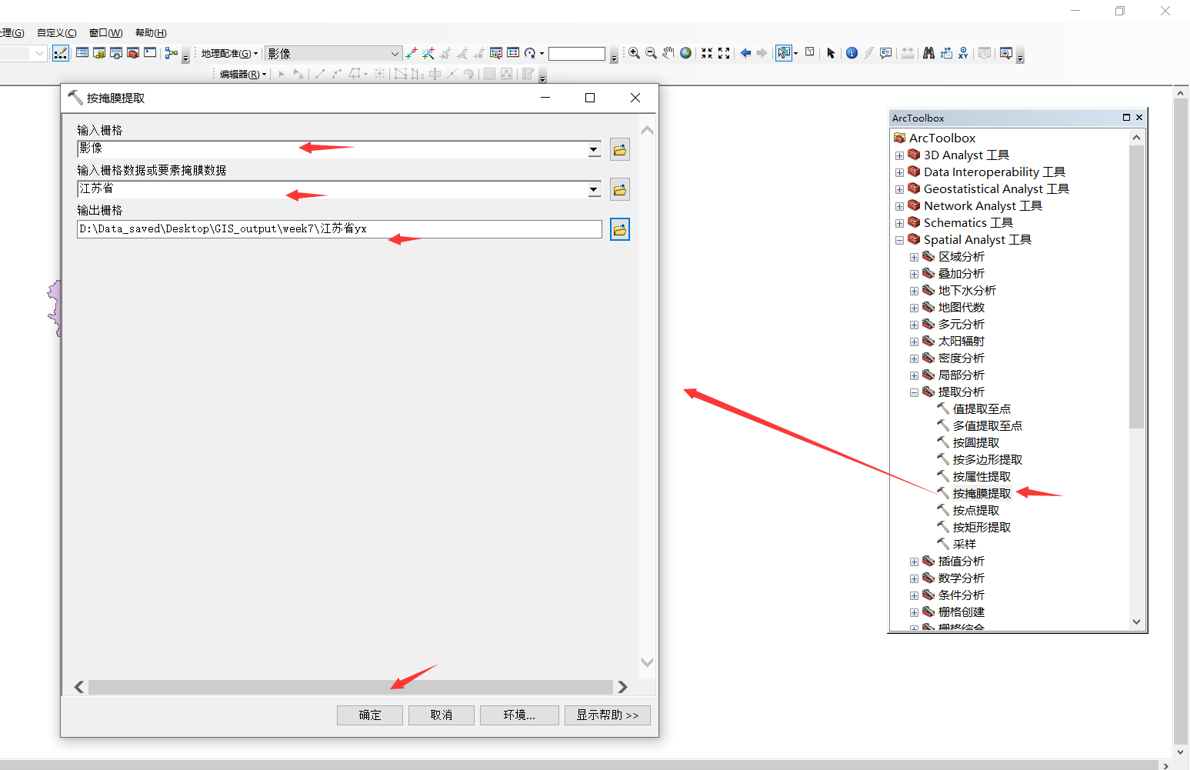
Task: Activate the Identify info tool
Action: [852, 53]
